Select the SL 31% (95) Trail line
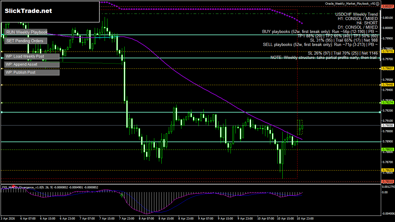The height and width of the screenshot is (222, 395). [344, 40]
